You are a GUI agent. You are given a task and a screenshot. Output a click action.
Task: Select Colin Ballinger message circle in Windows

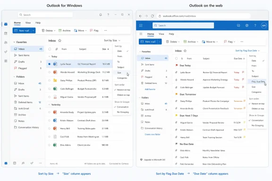(50, 89)
